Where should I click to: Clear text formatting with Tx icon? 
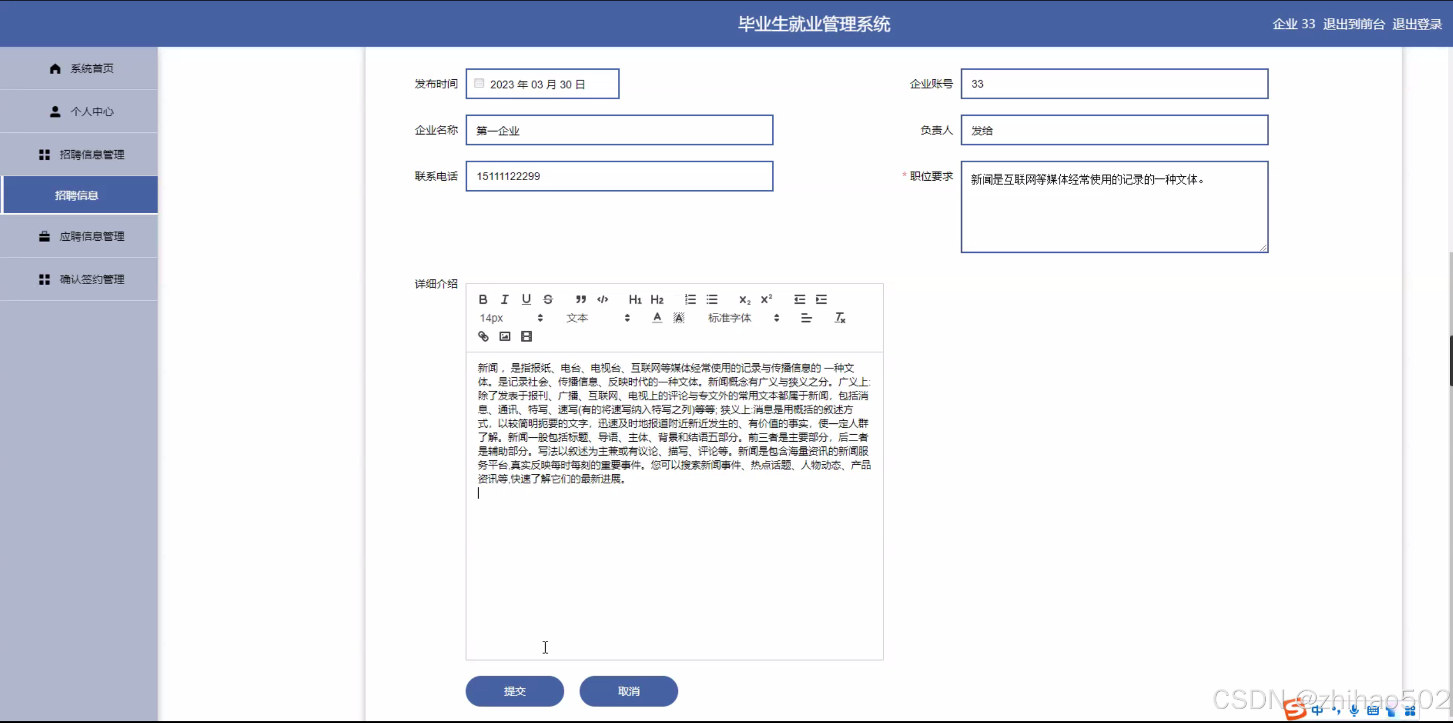click(840, 318)
